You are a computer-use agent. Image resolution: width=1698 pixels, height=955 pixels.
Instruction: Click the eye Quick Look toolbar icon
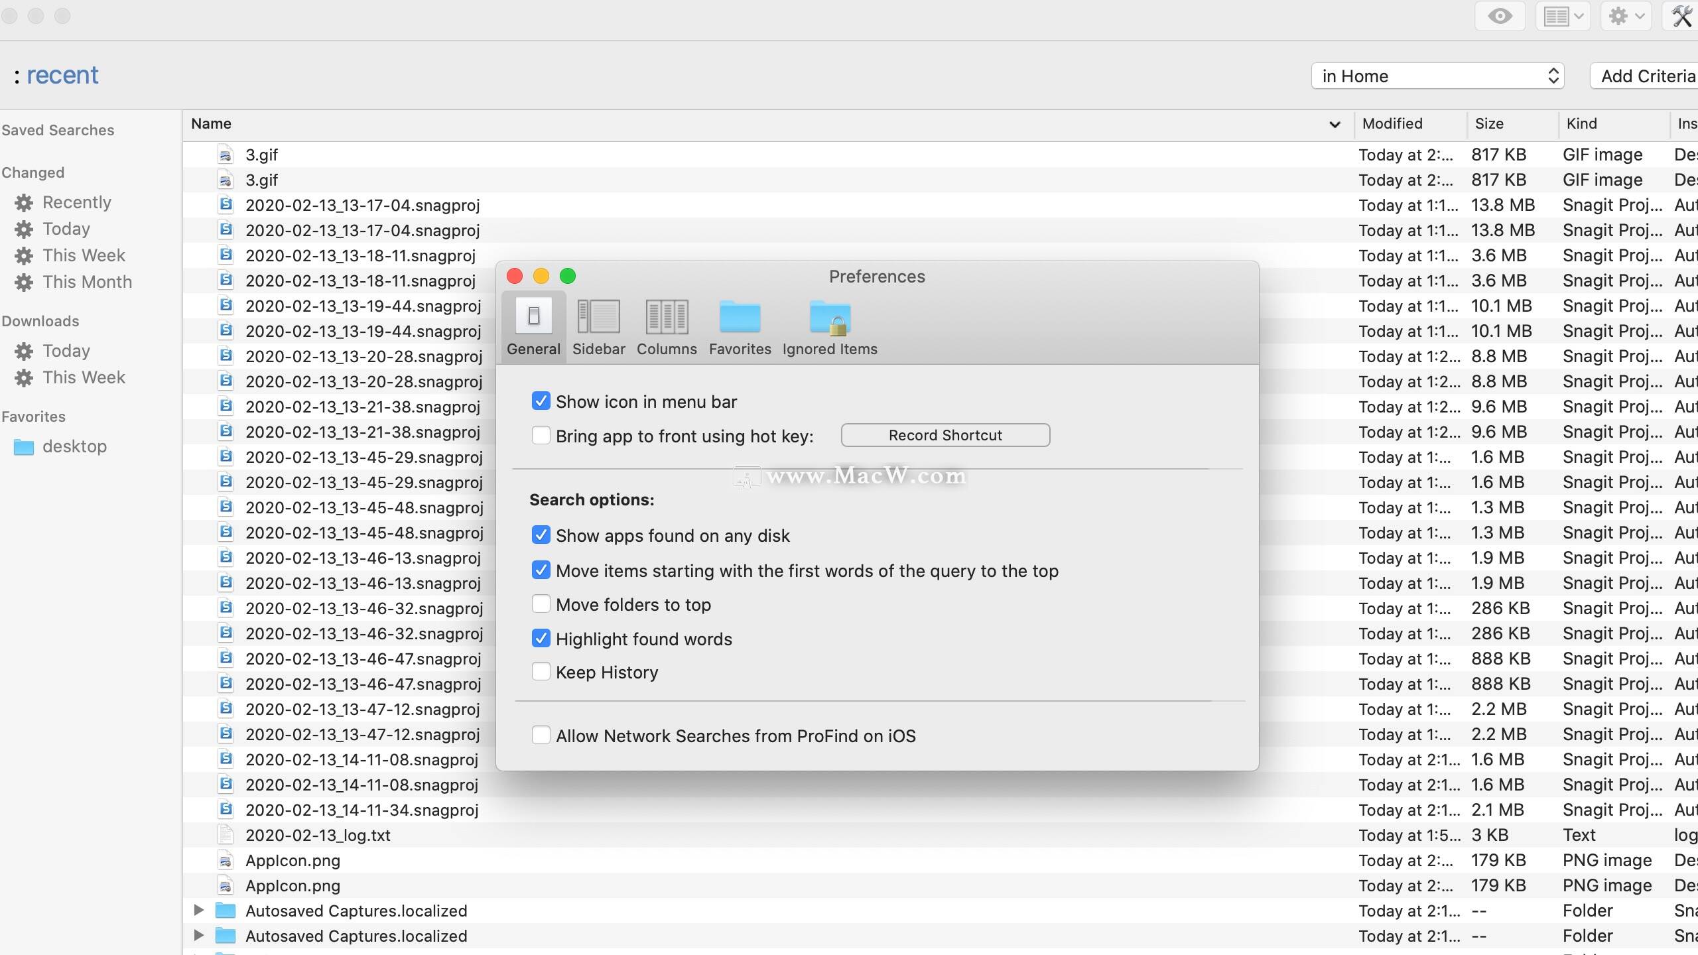(x=1500, y=16)
